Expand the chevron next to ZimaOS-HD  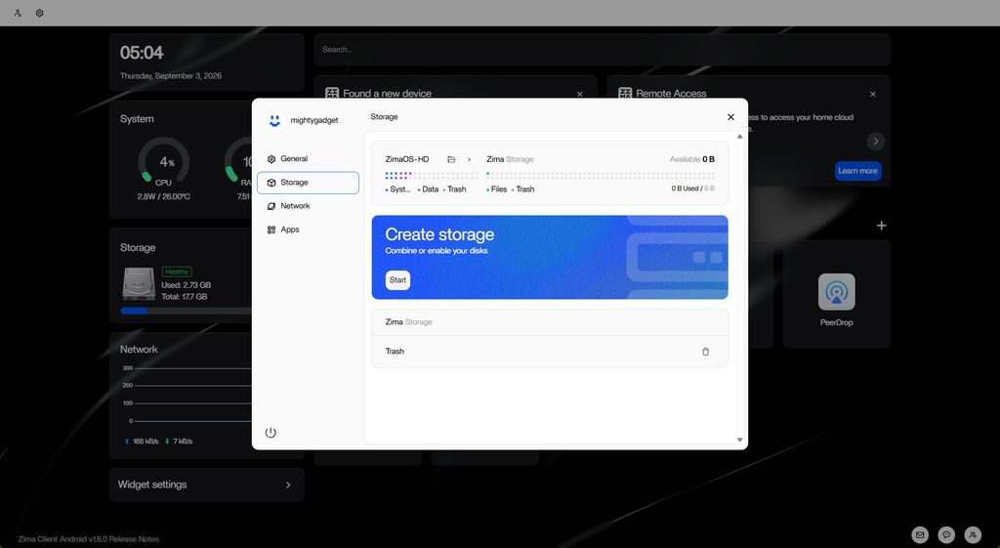coord(469,159)
